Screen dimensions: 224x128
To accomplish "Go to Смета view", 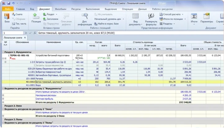I will pyautogui.click(x=17, y=14).
